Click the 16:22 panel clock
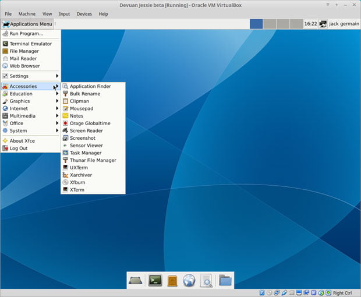Screen dimensions: 361x297 [x=310, y=24]
